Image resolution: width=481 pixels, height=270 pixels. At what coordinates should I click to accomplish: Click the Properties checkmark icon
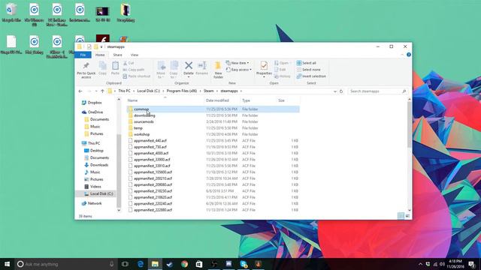pos(264,65)
